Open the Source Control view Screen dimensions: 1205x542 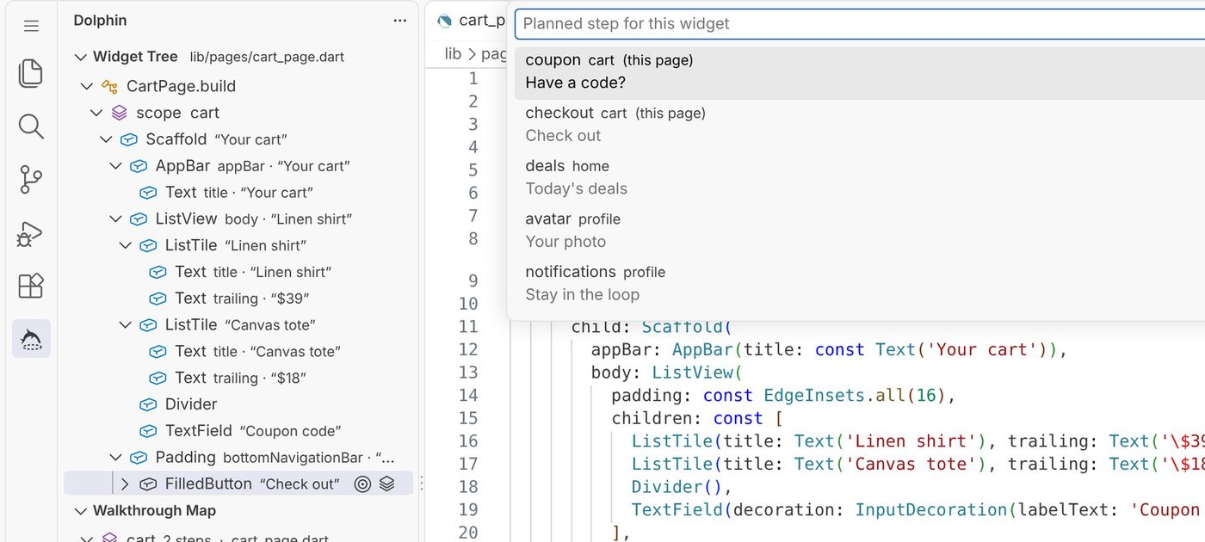(x=31, y=180)
